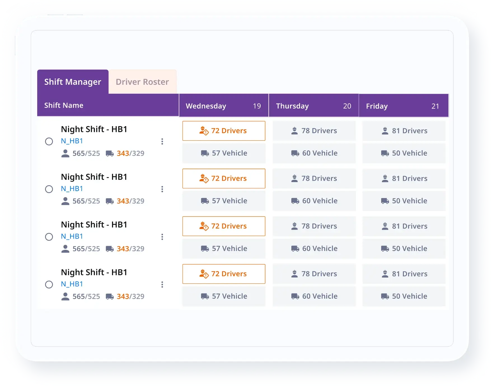Screen dimensions: 492x386
Task: Click the driver icon in Friday's 81 Drivers cell
Action: point(385,131)
